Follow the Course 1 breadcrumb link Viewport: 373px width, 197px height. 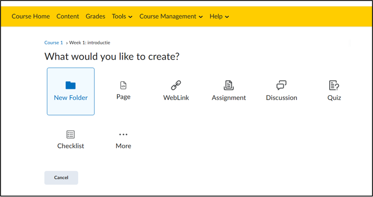tap(54, 43)
